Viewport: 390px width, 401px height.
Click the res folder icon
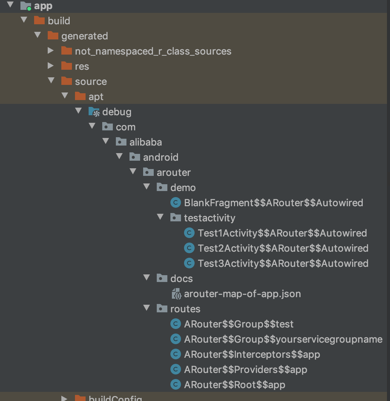[x=66, y=66]
